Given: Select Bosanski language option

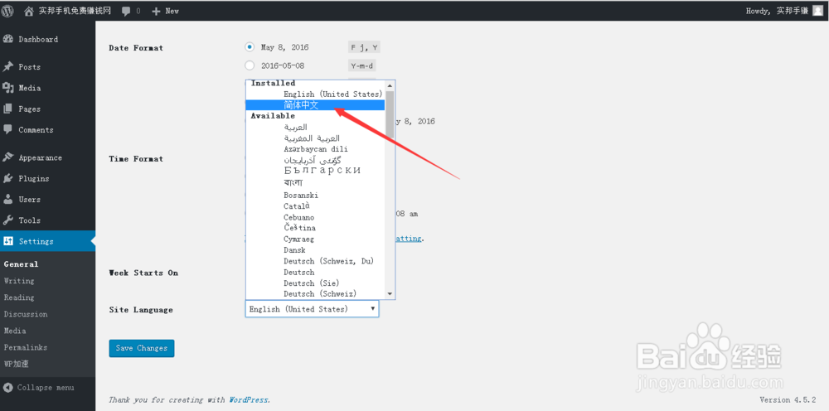Looking at the screenshot, I should [301, 195].
